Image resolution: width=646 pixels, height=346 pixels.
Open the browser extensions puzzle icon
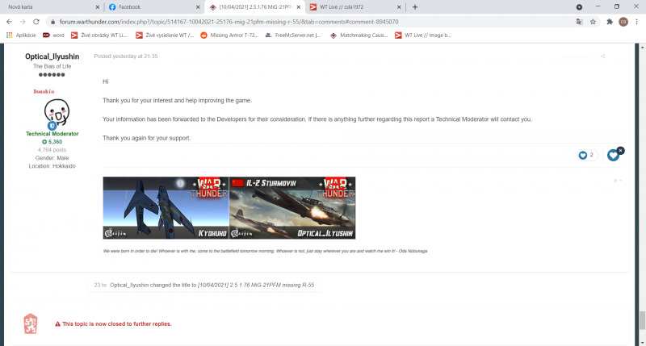608,22
